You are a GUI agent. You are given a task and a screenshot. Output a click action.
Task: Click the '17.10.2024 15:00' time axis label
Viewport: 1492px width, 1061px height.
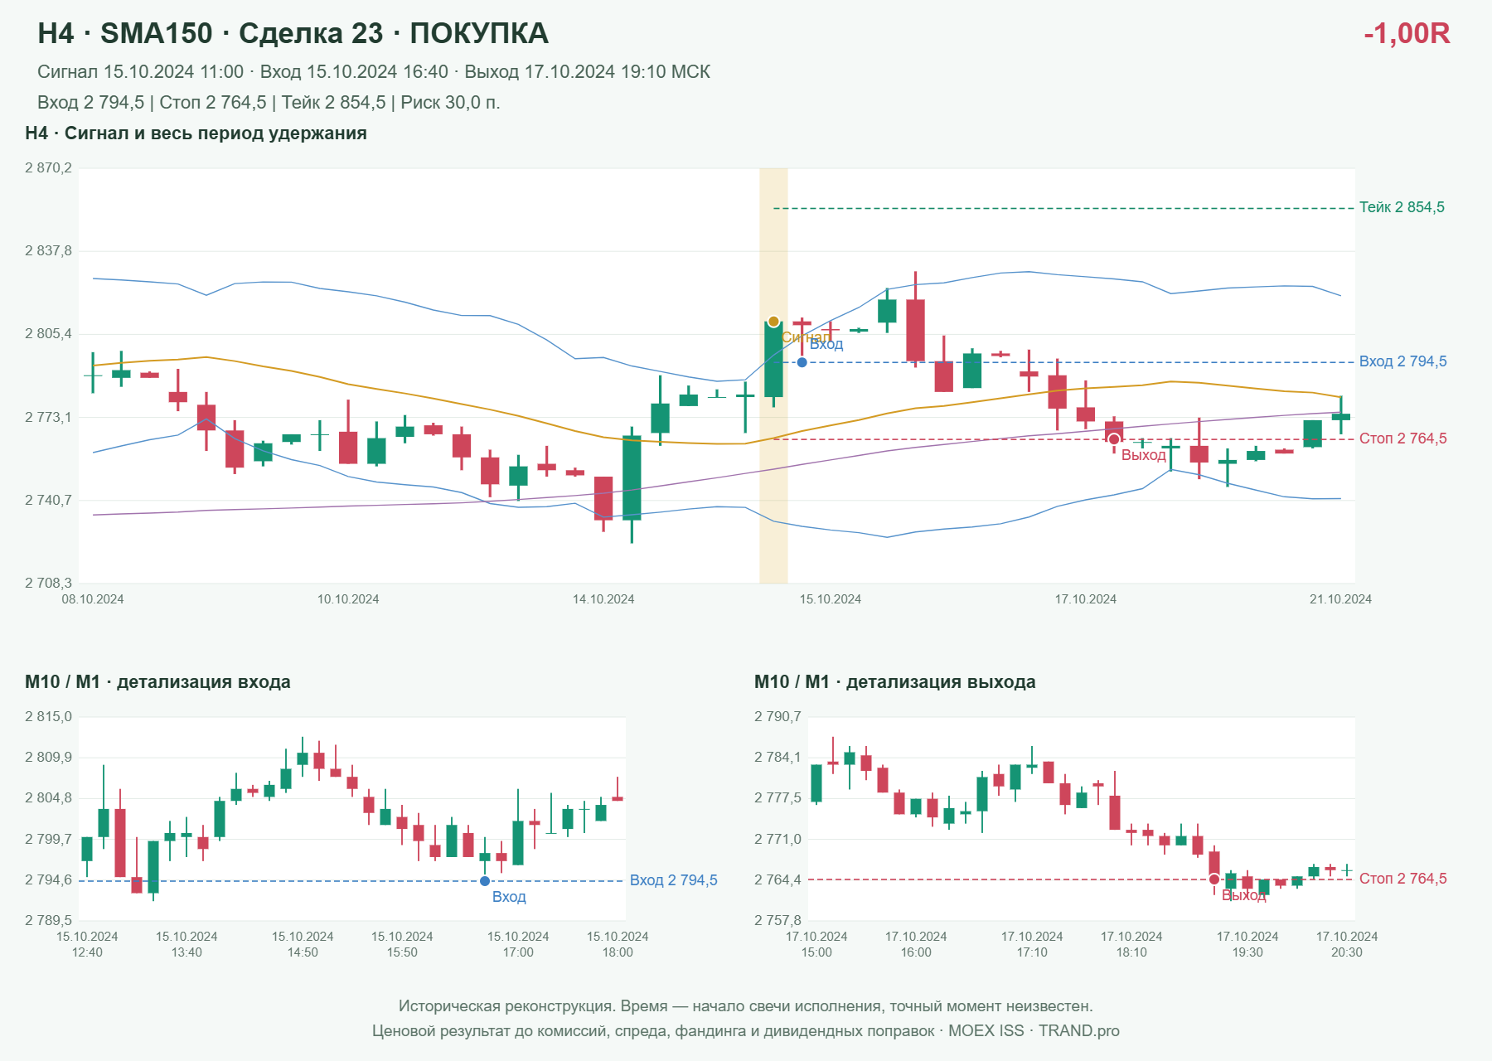[816, 944]
